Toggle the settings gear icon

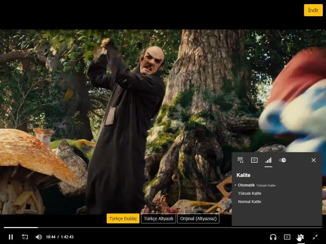pyautogui.click(x=301, y=237)
